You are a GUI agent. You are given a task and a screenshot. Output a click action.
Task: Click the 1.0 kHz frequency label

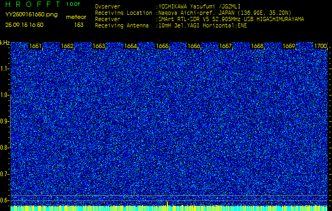pyautogui.click(x=4, y=95)
